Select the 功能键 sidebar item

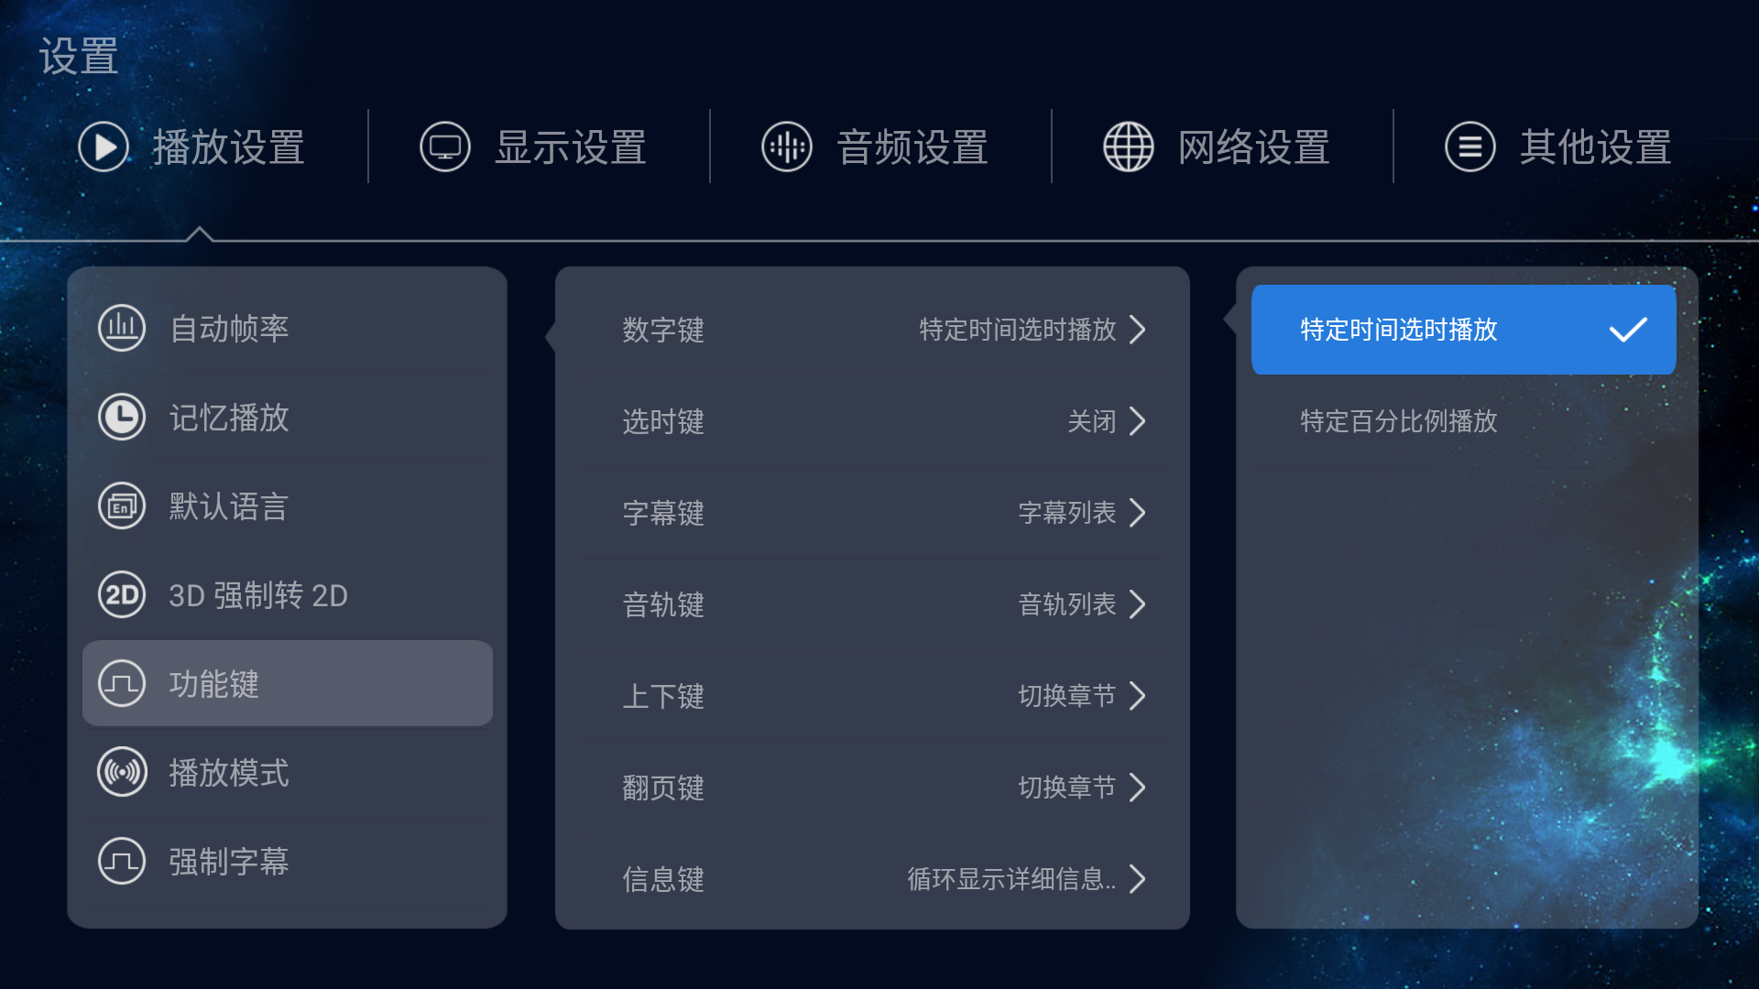[288, 683]
